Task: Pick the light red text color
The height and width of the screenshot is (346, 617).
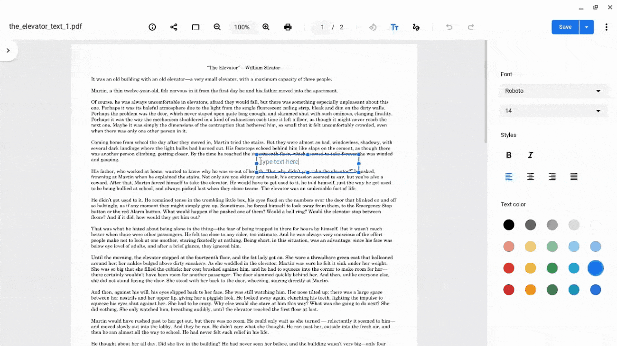Action: coord(509,247)
